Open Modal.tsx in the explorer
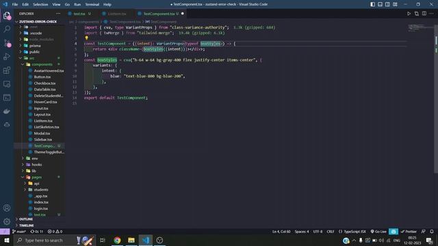The width and height of the screenshot is (438, 246). 42,133
